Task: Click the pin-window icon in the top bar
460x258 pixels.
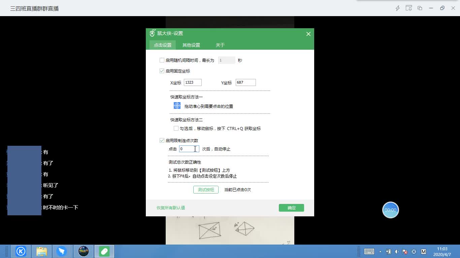Action: click(409, 8)
